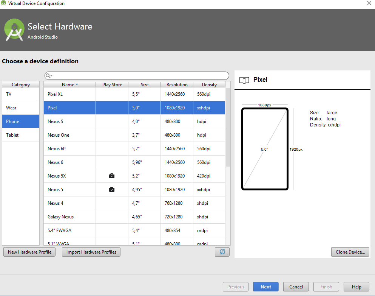
Task: Click the mdpi density cell for FWVGA
Action: [x=209, y=231]
